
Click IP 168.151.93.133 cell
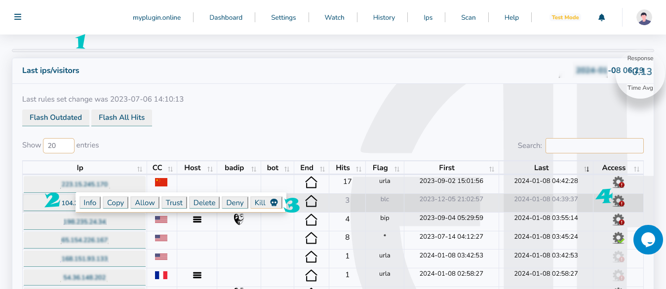tap(84, 258)
